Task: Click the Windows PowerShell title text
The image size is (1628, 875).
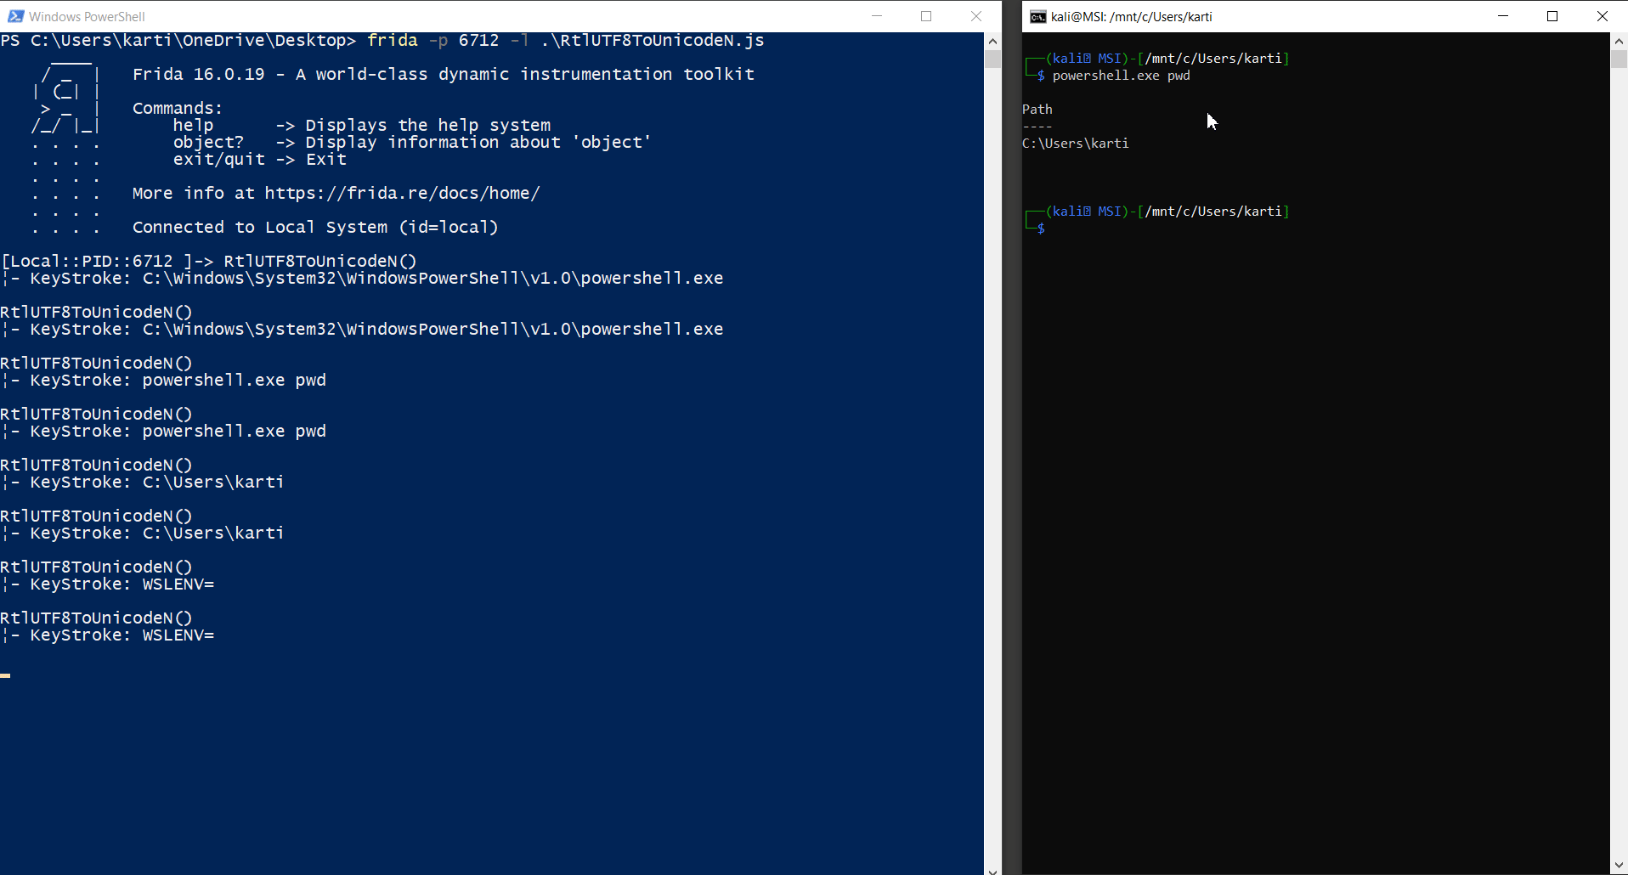Action: coord(87,17)
